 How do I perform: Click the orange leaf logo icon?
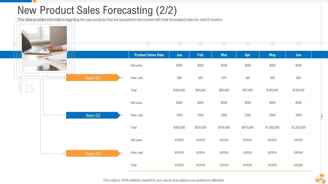click(320, 179)
